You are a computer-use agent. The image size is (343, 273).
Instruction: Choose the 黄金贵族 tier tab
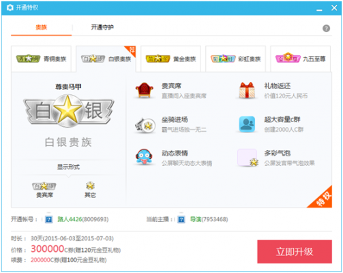tap(170, 59)
